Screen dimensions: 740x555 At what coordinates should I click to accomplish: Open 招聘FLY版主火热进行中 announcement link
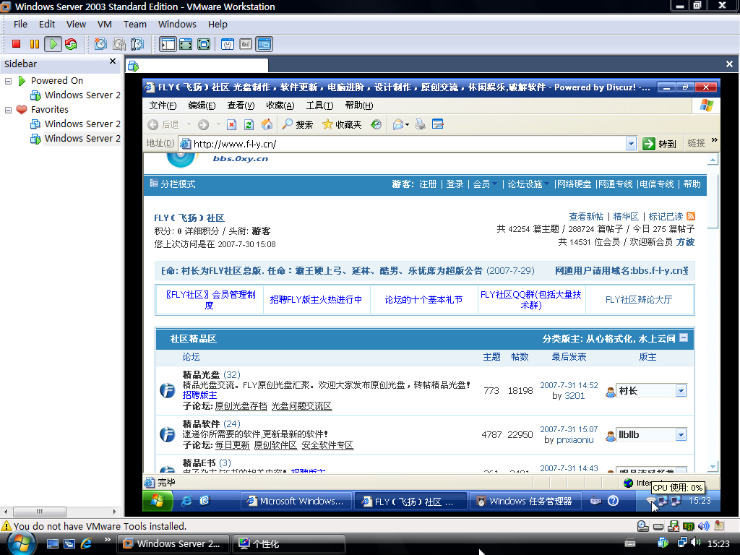point(317,300)
